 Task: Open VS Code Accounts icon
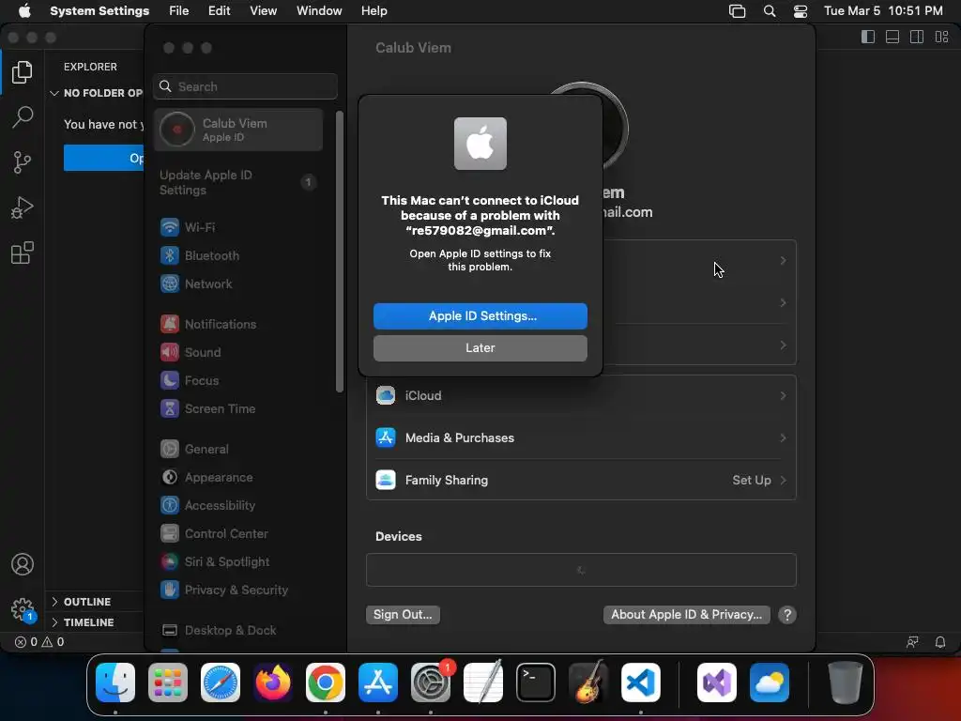coord(23,564)
